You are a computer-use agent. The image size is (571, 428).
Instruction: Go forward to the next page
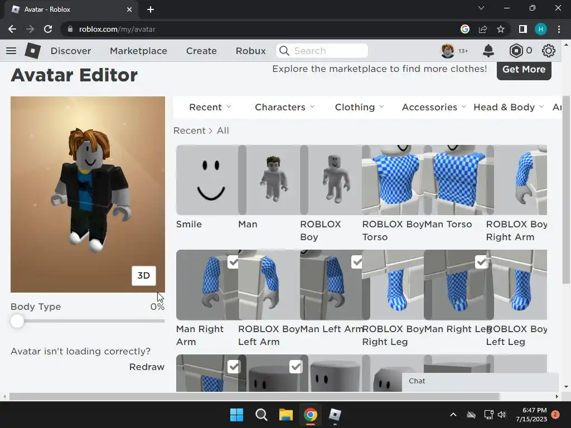pyautogui.click(x=30, y=29)
